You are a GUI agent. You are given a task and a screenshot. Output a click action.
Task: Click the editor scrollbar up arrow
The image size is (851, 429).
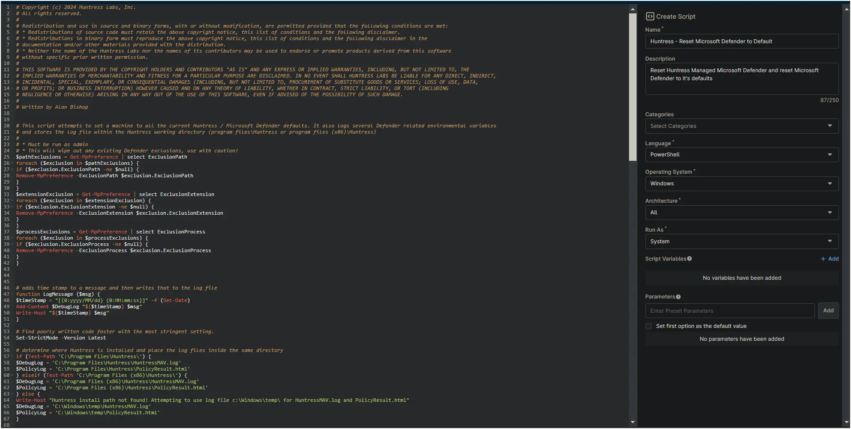633,9
